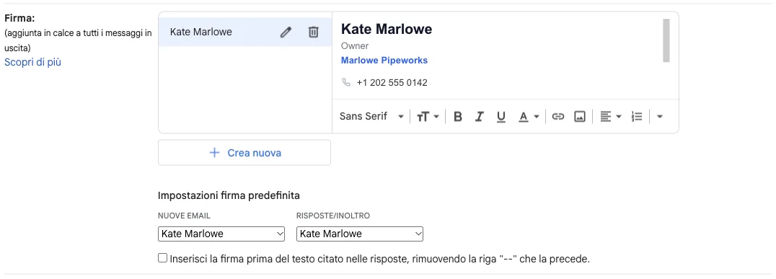Select the Kate Marlowe signature in the list
776x279 pixels.
(245, 32)
